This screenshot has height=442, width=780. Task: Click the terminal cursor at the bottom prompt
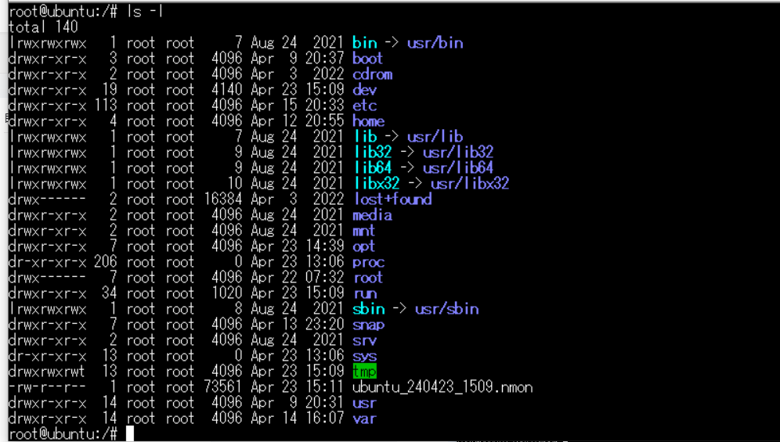tap(130, 433)
